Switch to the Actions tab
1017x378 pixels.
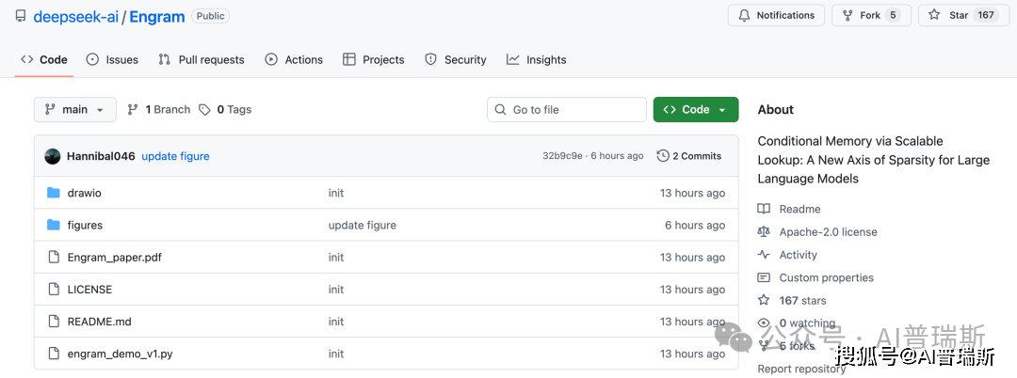(294, 59)
